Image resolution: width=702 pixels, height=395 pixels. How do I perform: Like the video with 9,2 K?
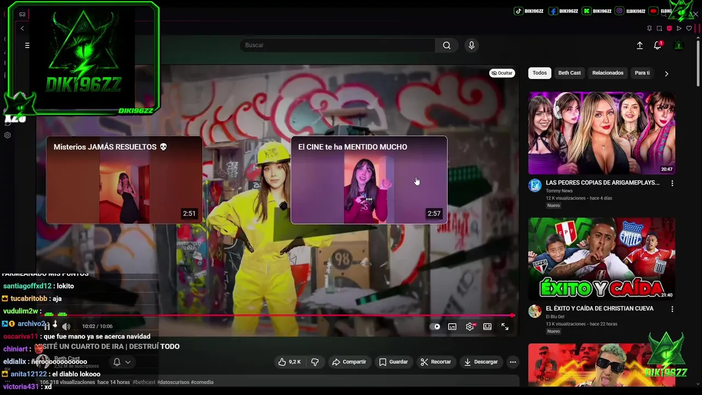coord(290,362)
